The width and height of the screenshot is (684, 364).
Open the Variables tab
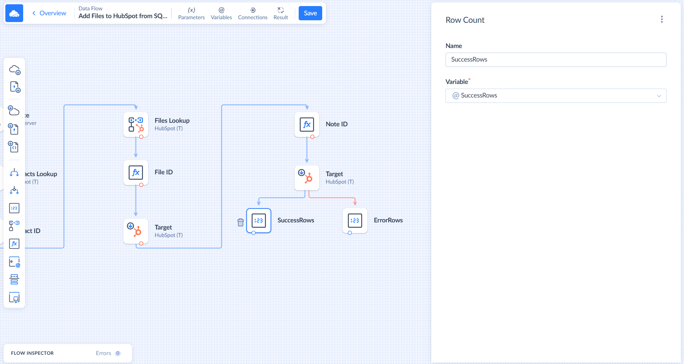pyautogui.click(x=221, y=14)
